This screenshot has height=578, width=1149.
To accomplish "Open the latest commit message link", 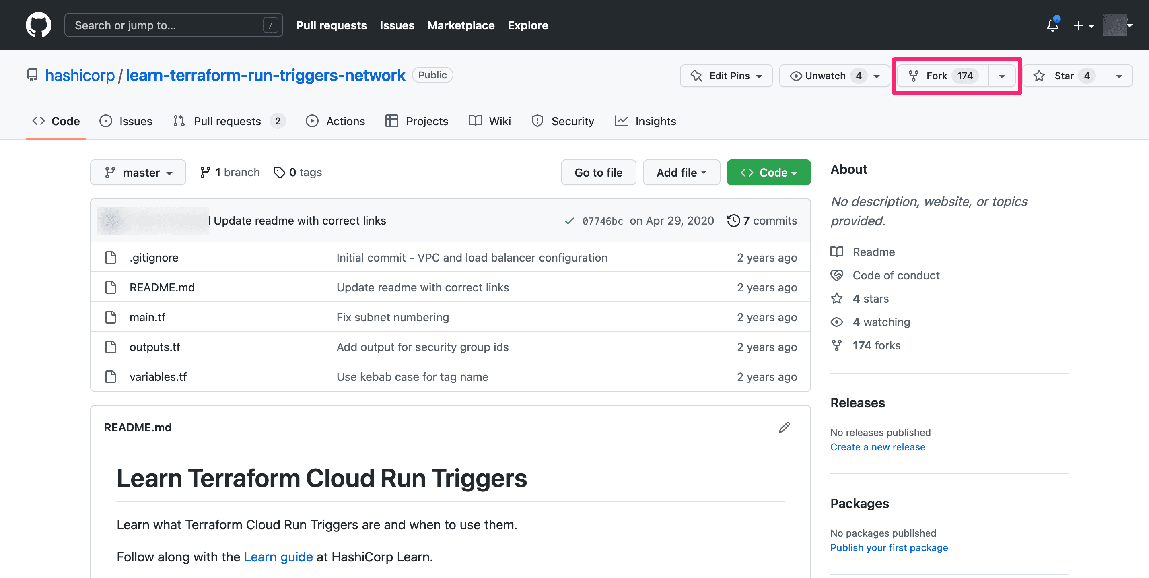I will (x=300, y=221).
